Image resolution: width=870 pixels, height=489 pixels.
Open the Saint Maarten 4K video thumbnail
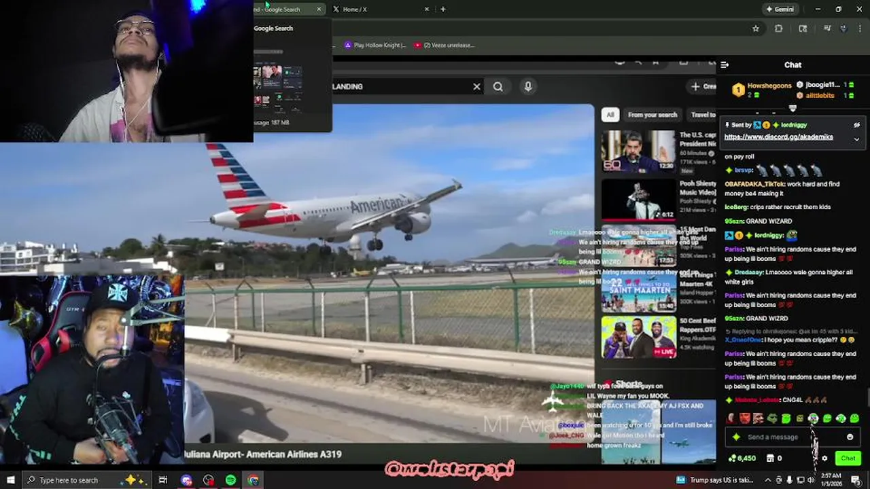639,292
